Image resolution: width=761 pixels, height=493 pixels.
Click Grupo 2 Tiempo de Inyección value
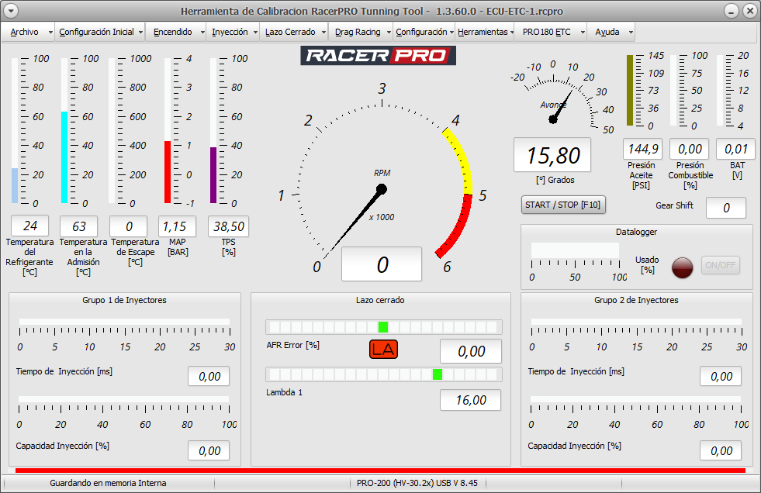point(721,377)
